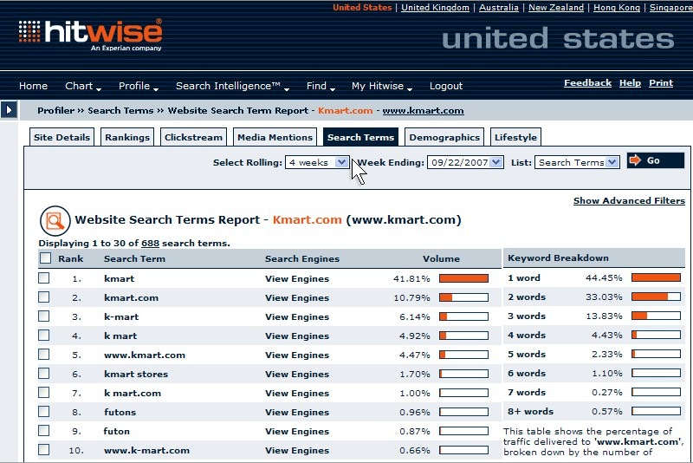Open the Chart menu
Viewport: 693px width, 463px height.
click(x=82, y=86)
